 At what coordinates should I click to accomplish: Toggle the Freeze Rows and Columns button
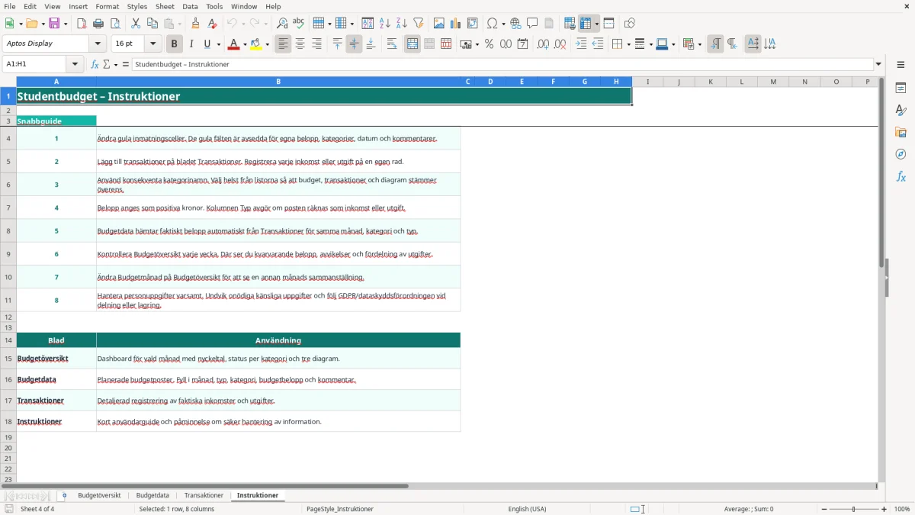click(586, 24)
